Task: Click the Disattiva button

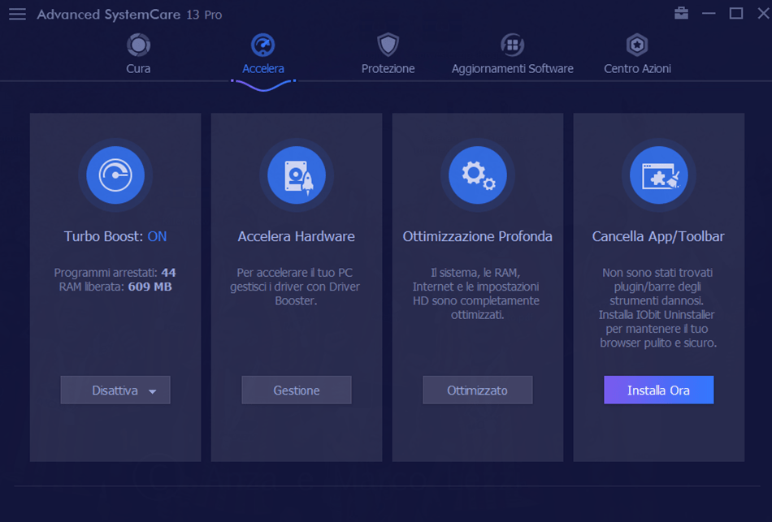Action: pyautogui.click(x=115, y=390)
